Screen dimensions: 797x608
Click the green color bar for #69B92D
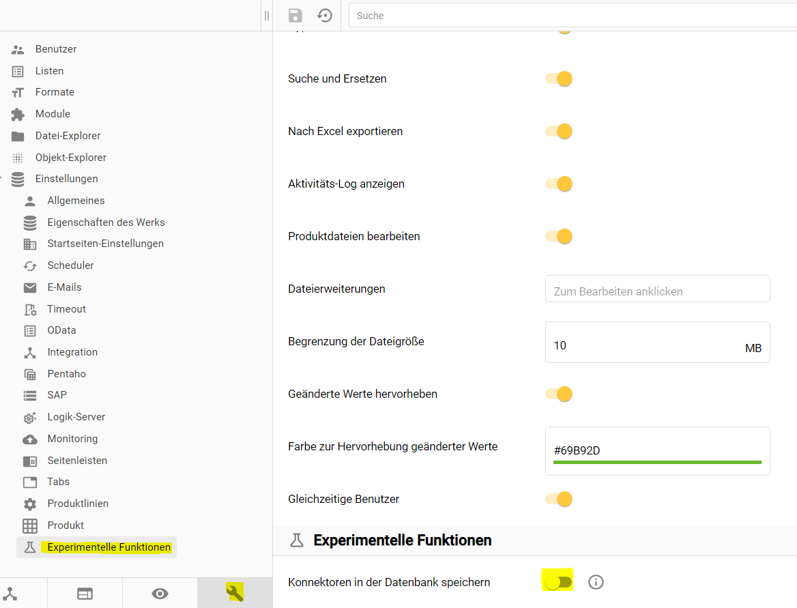[x=656, y=462]
